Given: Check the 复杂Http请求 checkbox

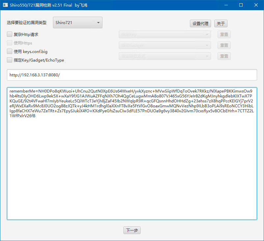Looking at the screenshot, I should coord(10,34).
